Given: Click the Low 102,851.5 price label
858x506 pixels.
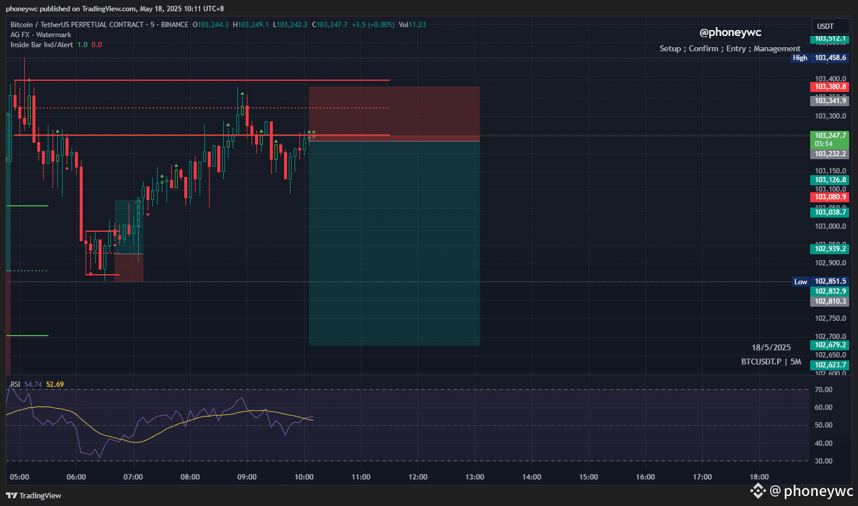Looking at the screenshot, I should (x=820, y=282).
